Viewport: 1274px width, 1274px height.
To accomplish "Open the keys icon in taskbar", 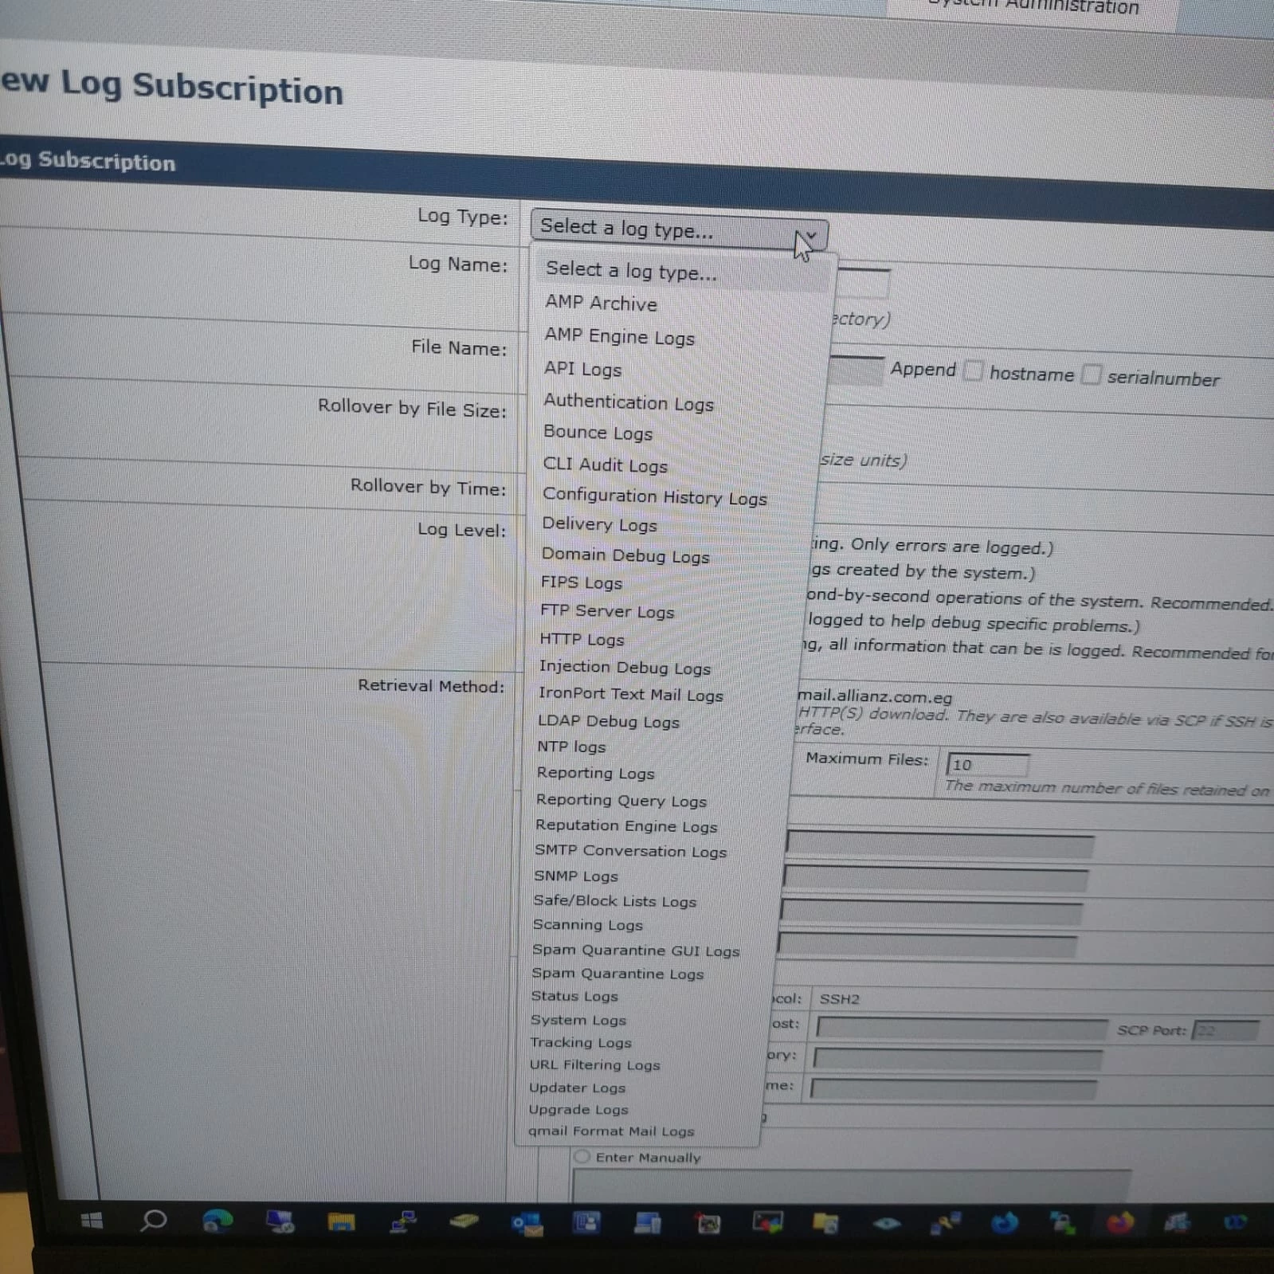I will pos(945,1223).
